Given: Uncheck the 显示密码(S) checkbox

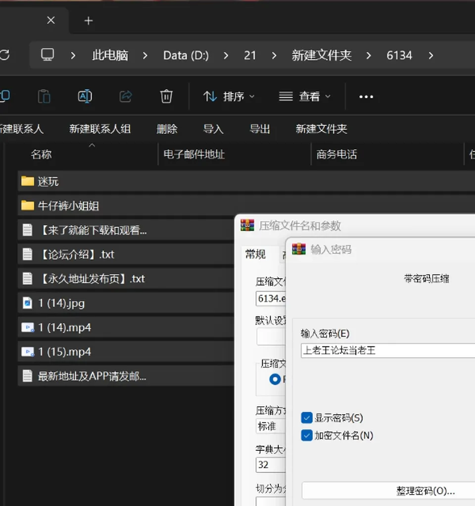Looking at the screenshot, I should [x=307, y=418].
